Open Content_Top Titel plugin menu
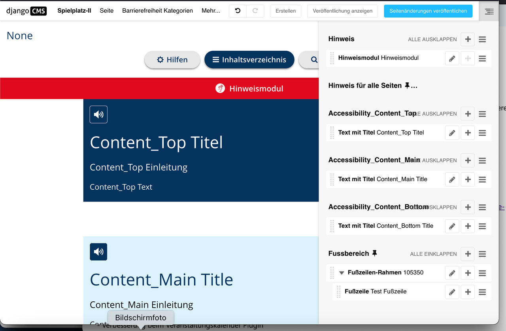The image size is (506, 331). 482,133
